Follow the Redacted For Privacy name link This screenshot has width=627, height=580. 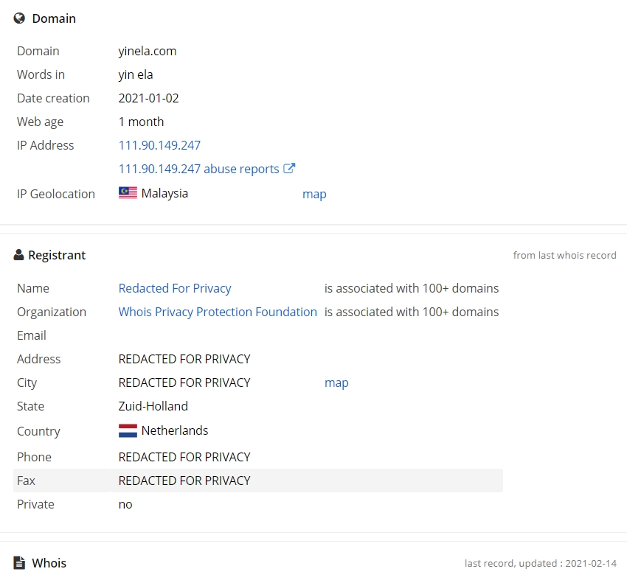[x=175, y=288]
